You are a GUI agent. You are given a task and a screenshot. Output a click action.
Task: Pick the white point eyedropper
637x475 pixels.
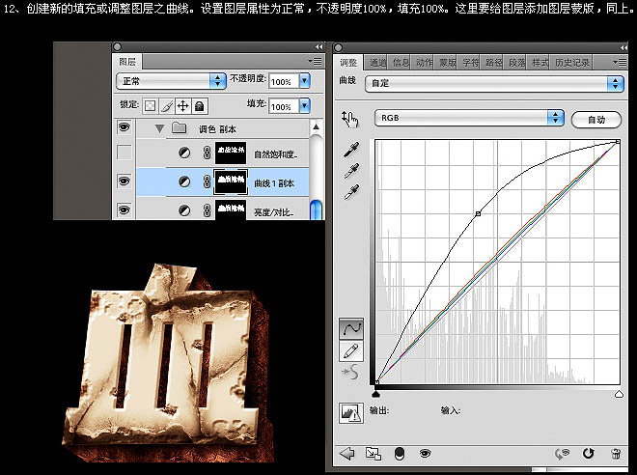pyautogui.click(x=352, y=191)
